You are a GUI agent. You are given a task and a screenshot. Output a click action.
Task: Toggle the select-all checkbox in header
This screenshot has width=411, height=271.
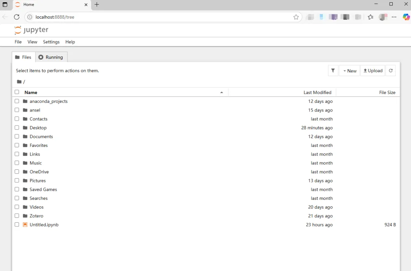coord(17,92)
